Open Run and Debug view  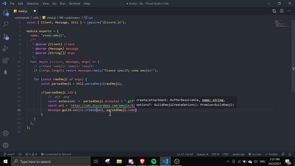pyautogui.click(x=6, y=48)
